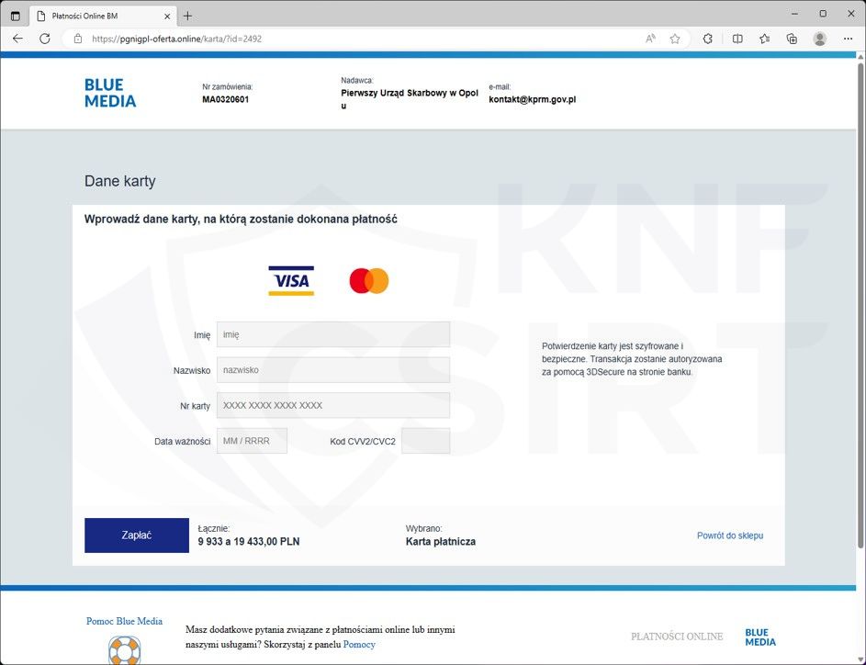The height and width of the screenshot is (665, 866).
Task: Open the split screen icon
Action: [737, 39]
